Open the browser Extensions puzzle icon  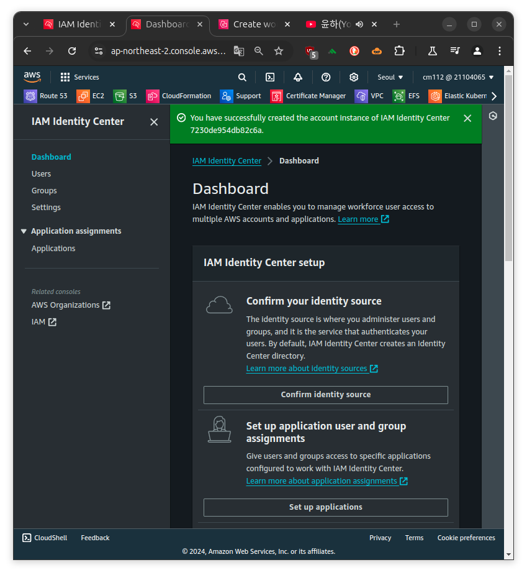pos(399,51)
